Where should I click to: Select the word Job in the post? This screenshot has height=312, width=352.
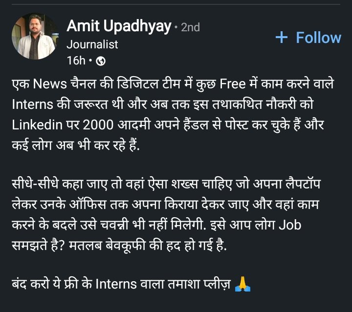click(x=290, y=225)
